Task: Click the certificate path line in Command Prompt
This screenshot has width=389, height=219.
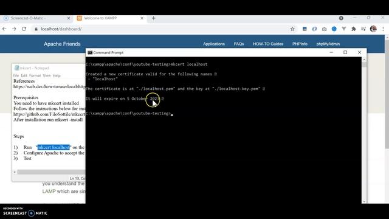Action: pyautogui.click(x=175, y=89)
